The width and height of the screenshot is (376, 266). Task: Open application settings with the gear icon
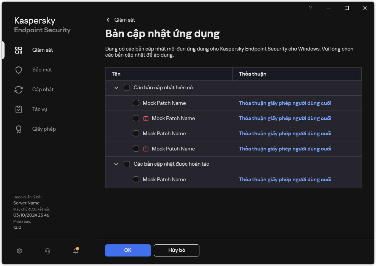pos(19,251)
